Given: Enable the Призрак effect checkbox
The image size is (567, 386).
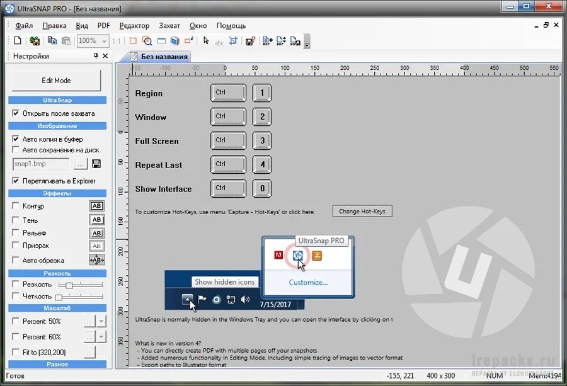Looking at the screenshot, I should (x=16, y=246).
